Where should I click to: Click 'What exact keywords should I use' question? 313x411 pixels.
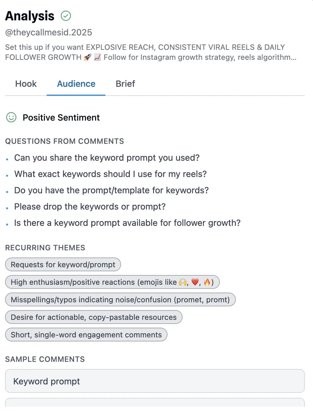(110, 174)
